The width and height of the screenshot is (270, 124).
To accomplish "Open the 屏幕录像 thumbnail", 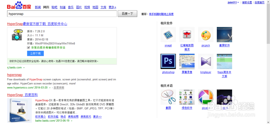I will pyautogui.click(x=187, y=61).
